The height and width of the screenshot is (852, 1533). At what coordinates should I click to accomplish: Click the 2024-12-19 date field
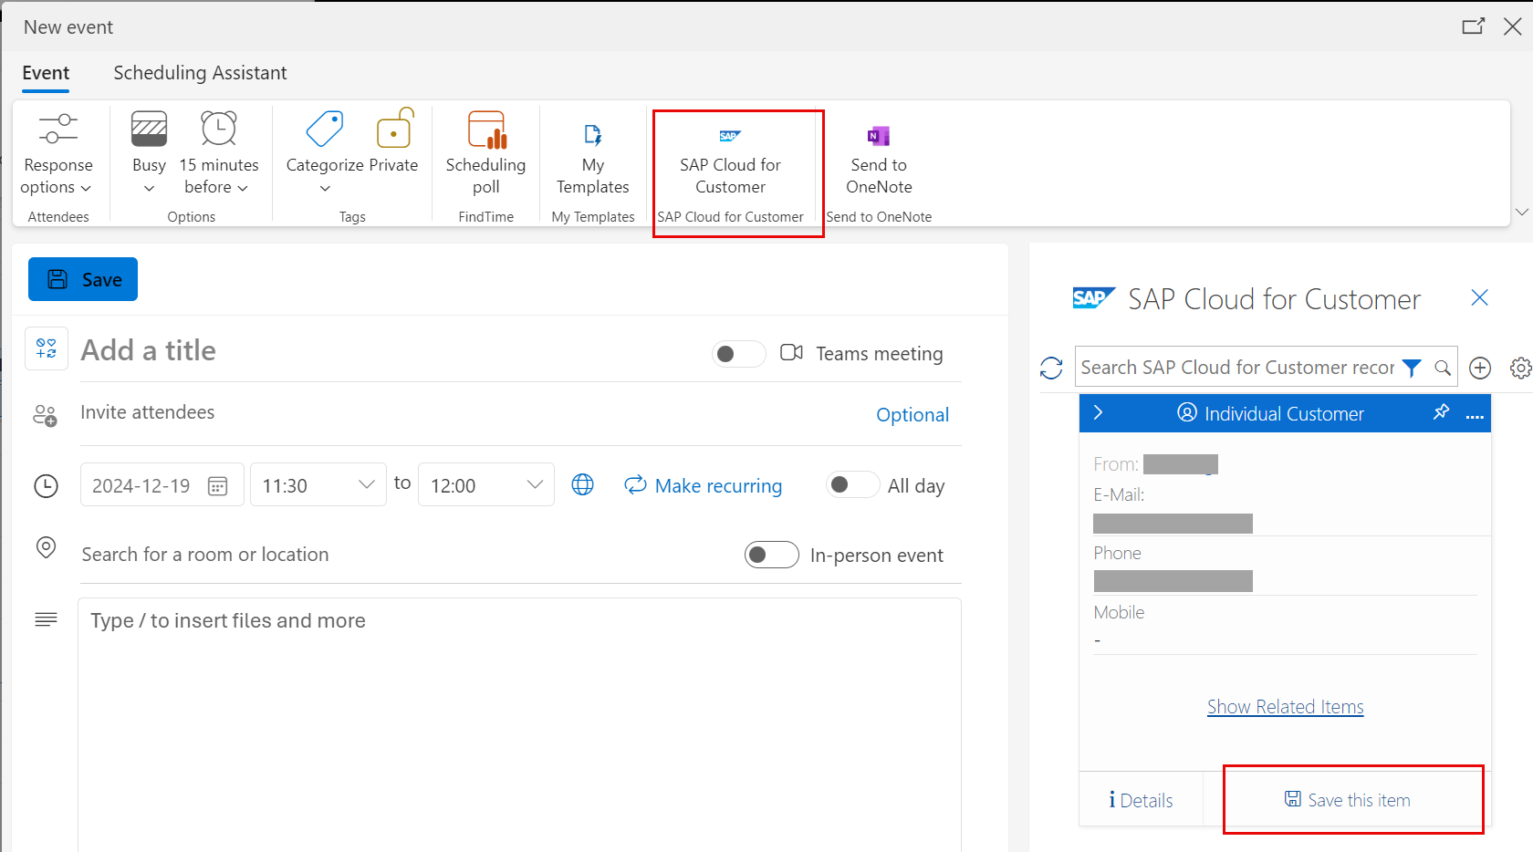coord(162,485)
